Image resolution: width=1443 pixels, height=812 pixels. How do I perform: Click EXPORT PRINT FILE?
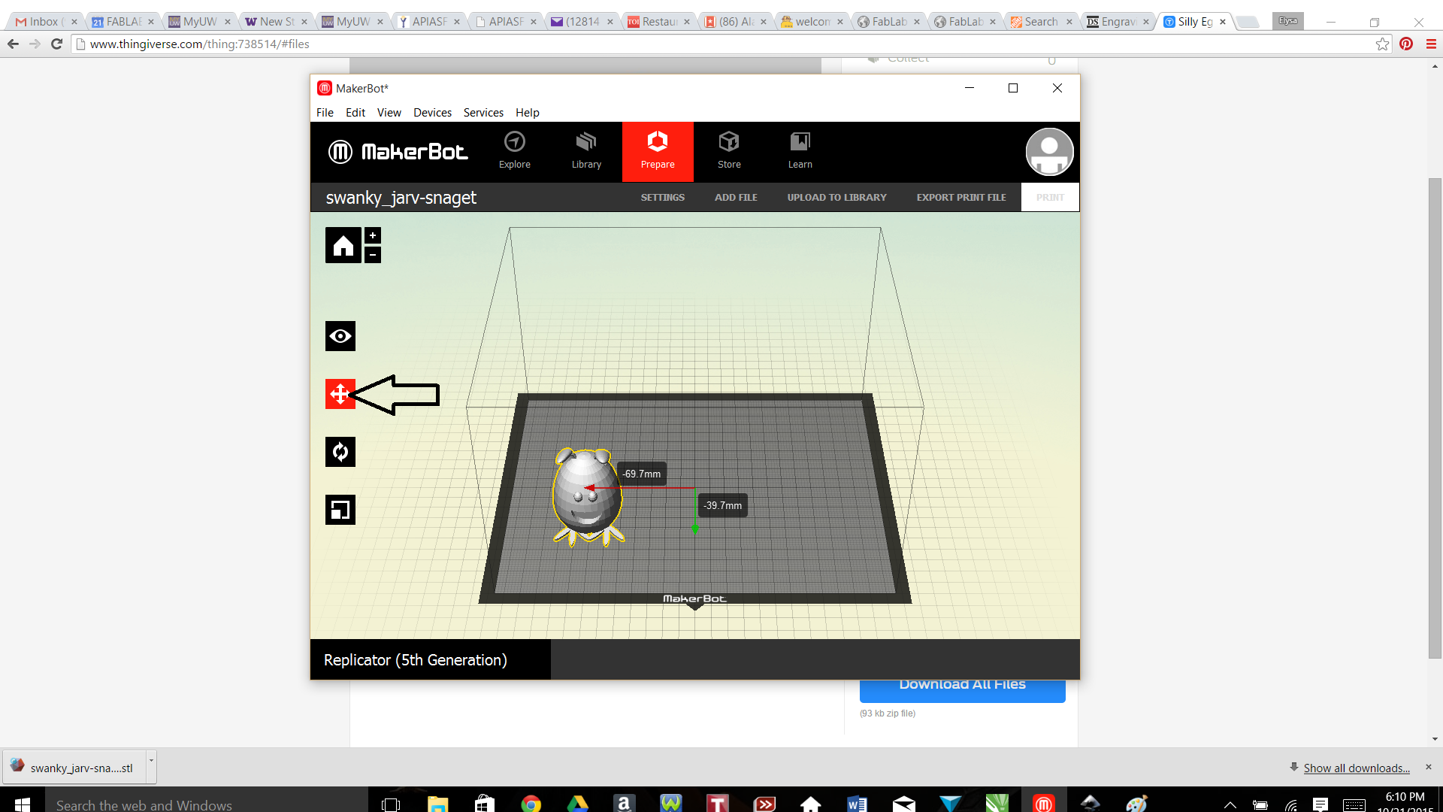(x=961, y=197)
